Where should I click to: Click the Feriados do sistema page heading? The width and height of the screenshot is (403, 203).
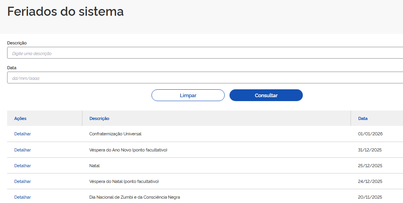(x=65, y=11)
